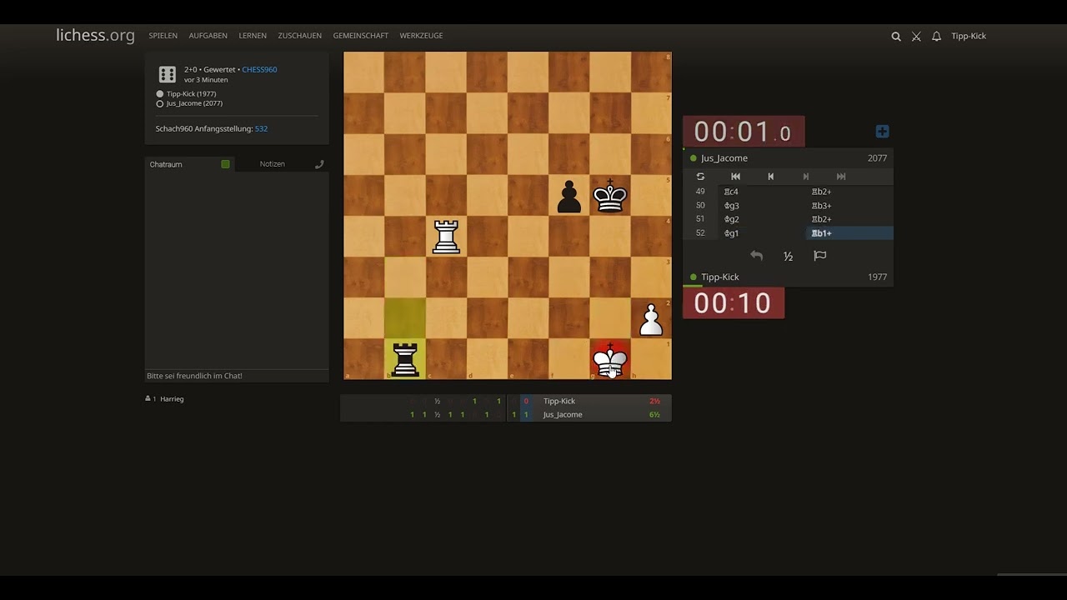Open the WERKZEUGE menu
The width and height of the screenshot is (1067, 600).
[421, 36]
